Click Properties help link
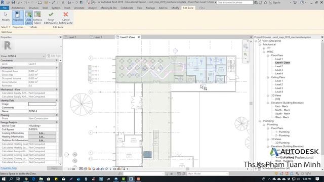The height and width of the screenshot is (182, 324). point(9,168)
